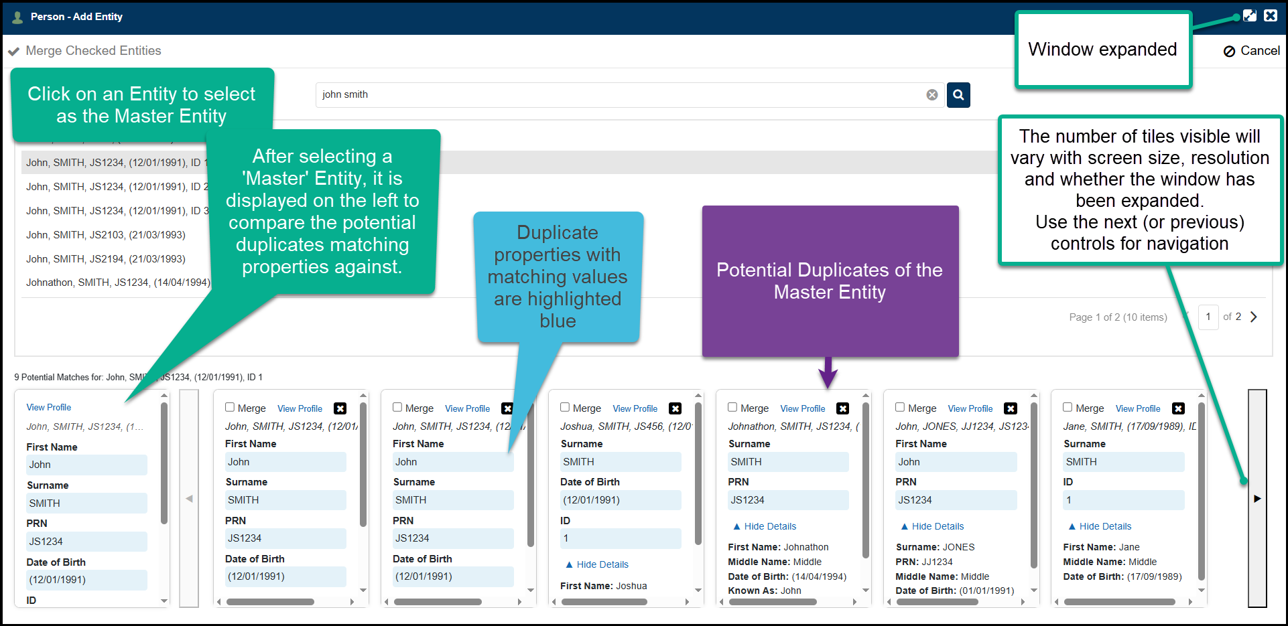Remove the Jane SMITH tile with X
1288x626 pixels.
tap(1178, 408)
